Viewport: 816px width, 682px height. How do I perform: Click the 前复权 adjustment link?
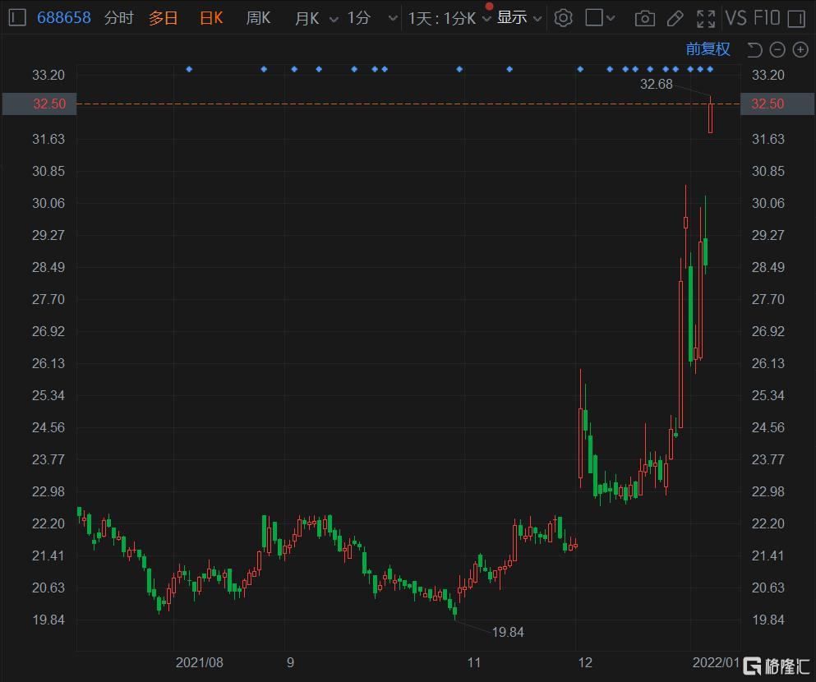(x=708, y=49)
